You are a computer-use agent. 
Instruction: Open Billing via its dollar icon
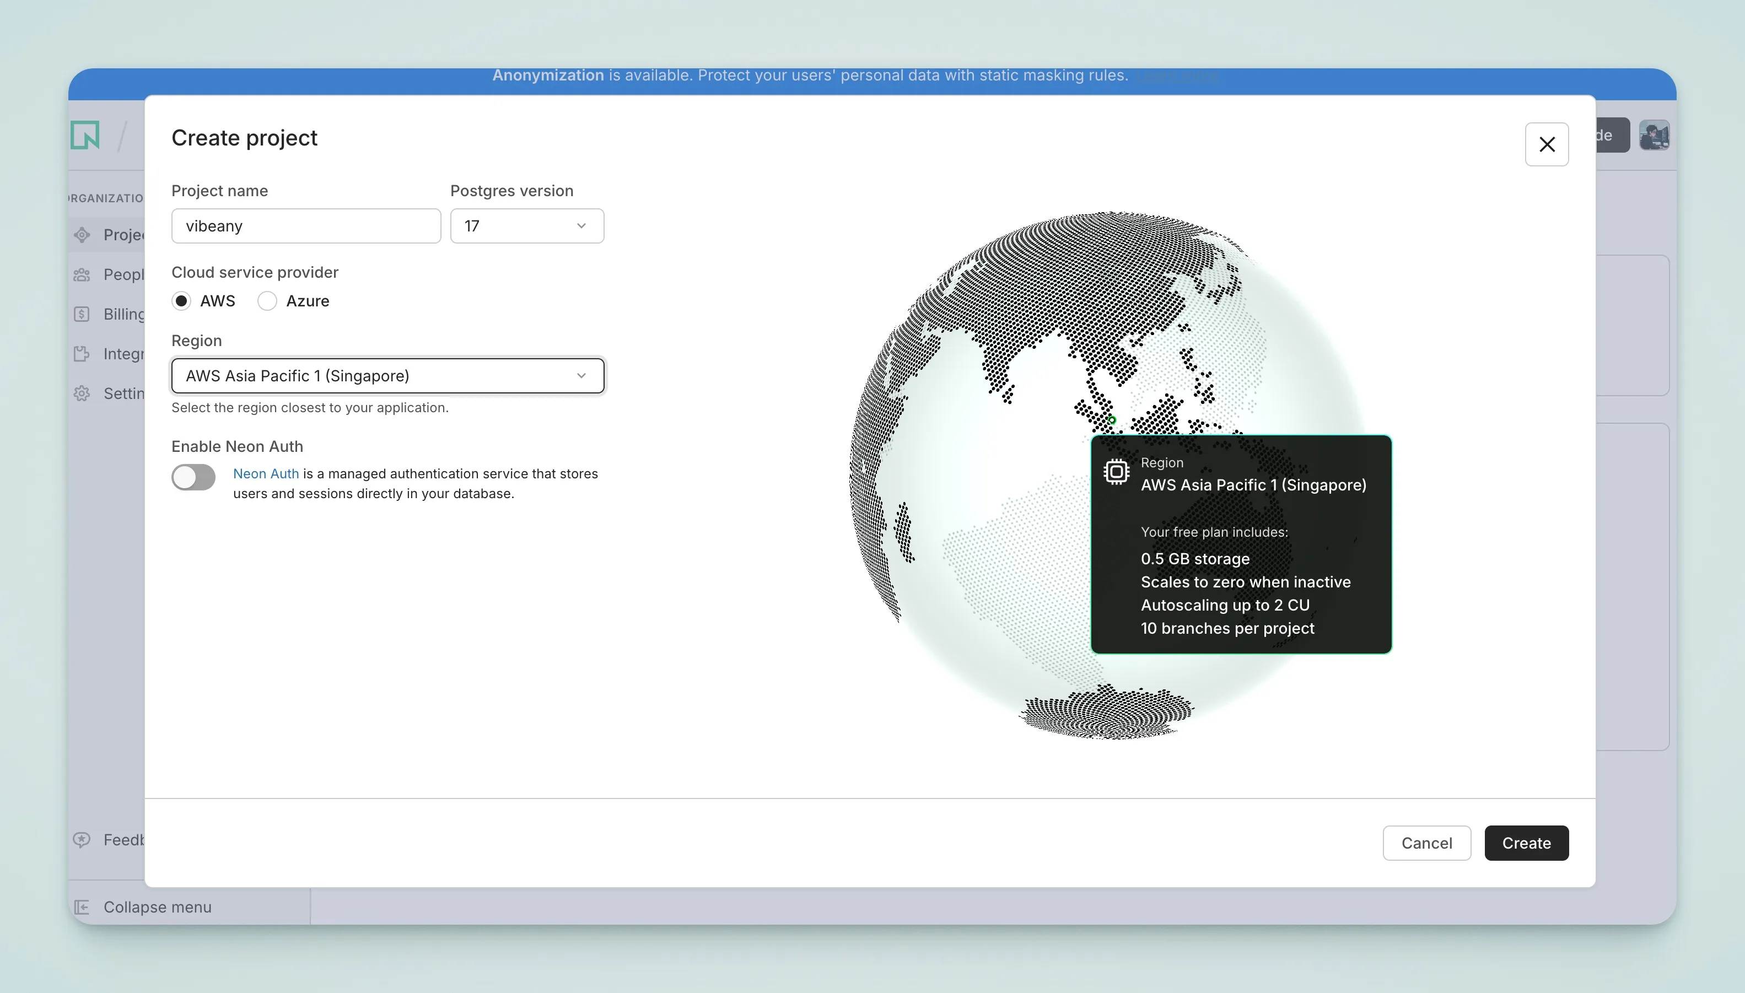(82, 315)
